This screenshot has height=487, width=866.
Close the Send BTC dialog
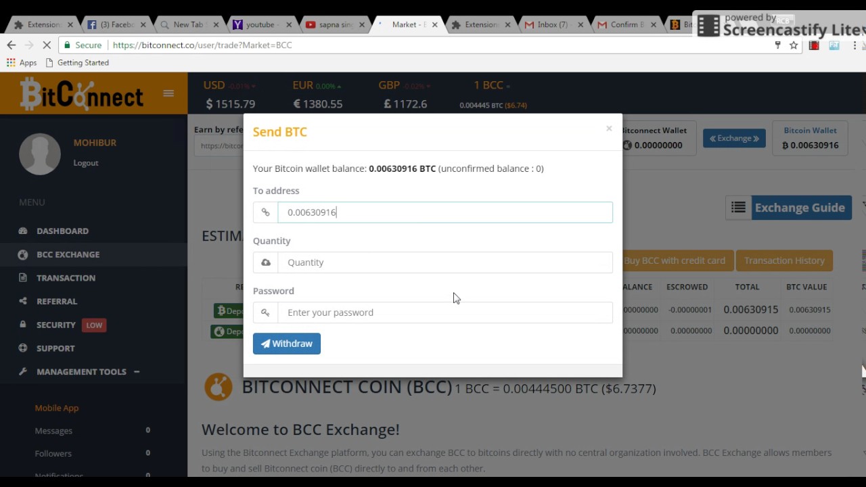point(609,129)
